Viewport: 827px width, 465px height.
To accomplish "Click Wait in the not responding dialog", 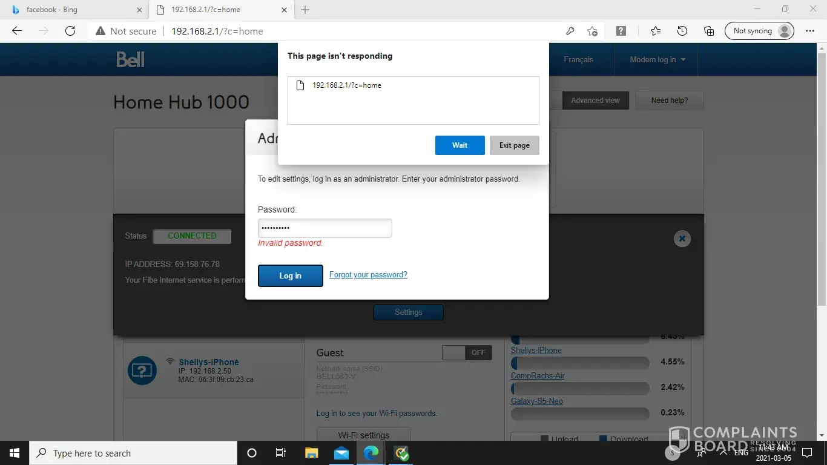I will (460, 145).
